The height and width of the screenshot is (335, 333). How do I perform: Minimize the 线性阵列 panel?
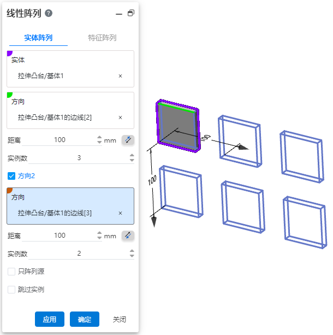(119, 14)
